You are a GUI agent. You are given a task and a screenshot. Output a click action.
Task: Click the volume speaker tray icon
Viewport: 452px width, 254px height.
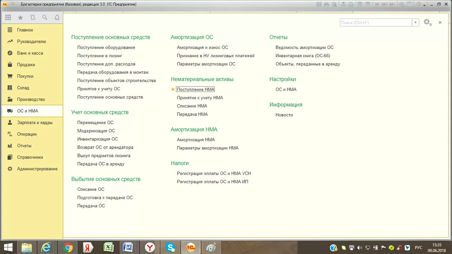[360, 248]
